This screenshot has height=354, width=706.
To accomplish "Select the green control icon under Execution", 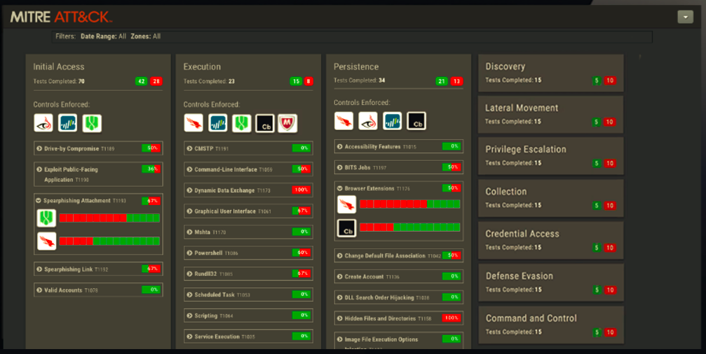I will [241, 123].
